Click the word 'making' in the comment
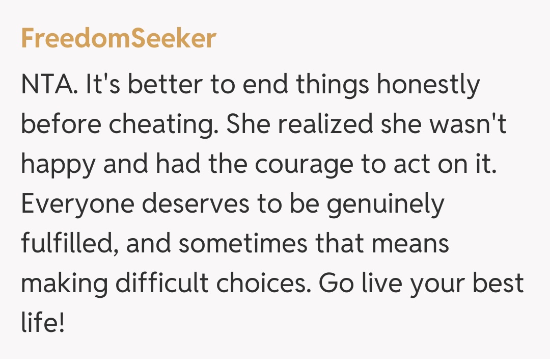This screenshot has height=359, width=550. point(64,284)
